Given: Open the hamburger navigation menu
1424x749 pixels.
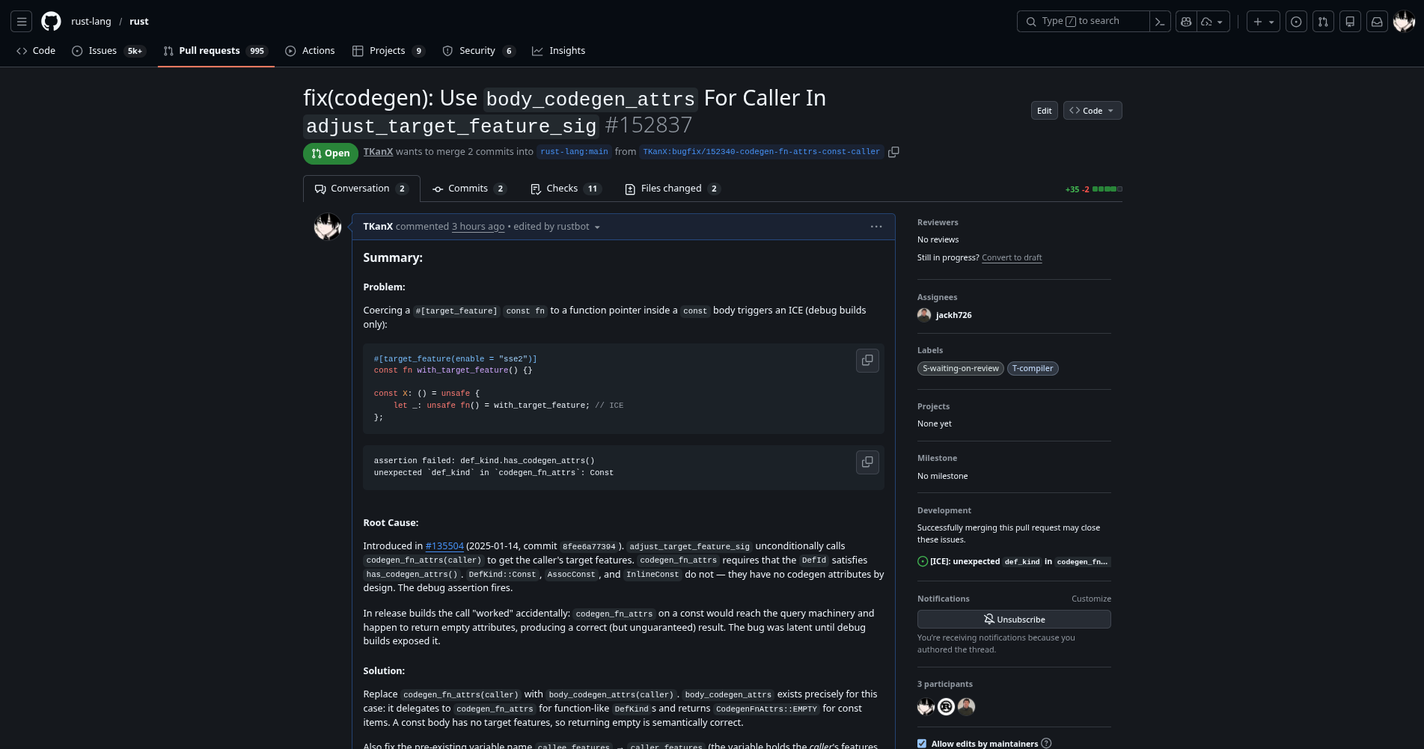Looking at the screenshot, I should (22, 22).
